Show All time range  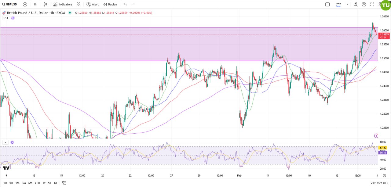55,183
